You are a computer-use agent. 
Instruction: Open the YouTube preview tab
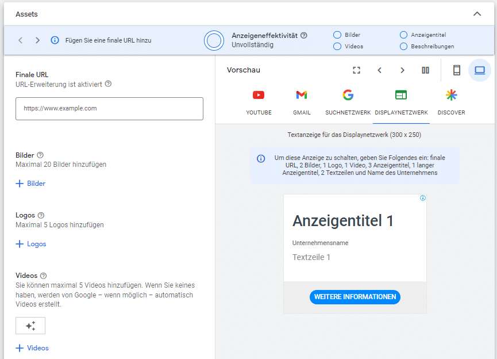(x=259, y=102)
